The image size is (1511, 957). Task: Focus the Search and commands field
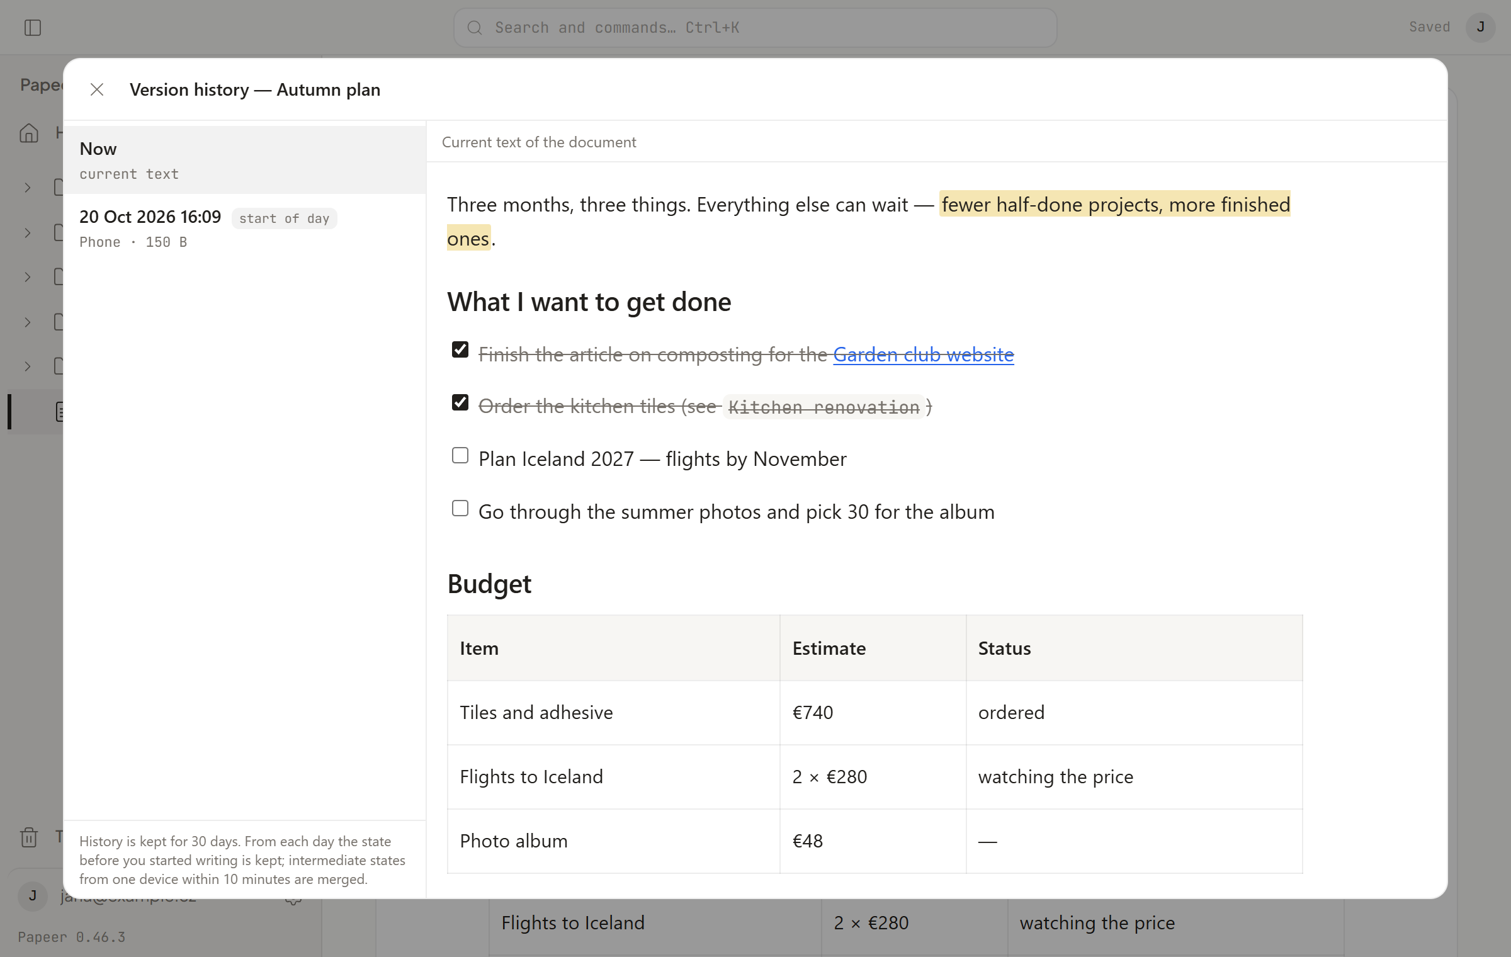(755, 28)
